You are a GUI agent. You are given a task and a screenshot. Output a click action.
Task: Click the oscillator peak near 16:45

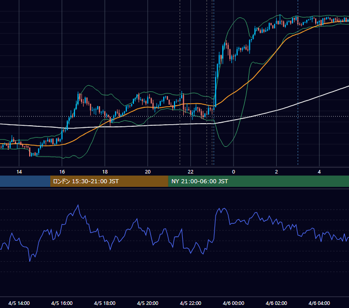(x=78, y=205)
